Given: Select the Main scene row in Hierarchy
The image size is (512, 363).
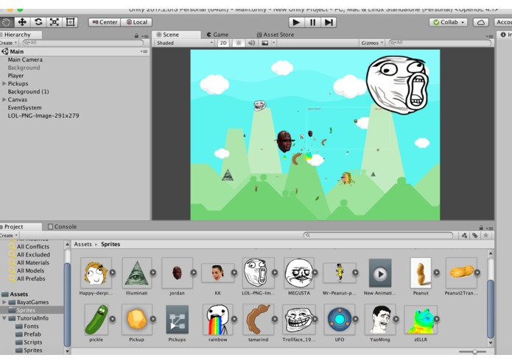Looking at the screenshot, I should (x=74, y=51).
